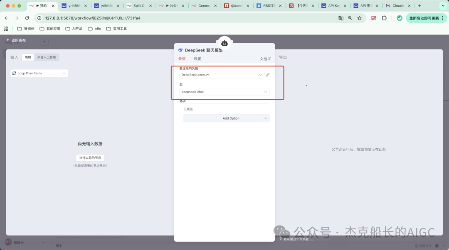Switch to the API Key browser tab
The height and width of the screenshot is (250, 449).
point(334,6)
